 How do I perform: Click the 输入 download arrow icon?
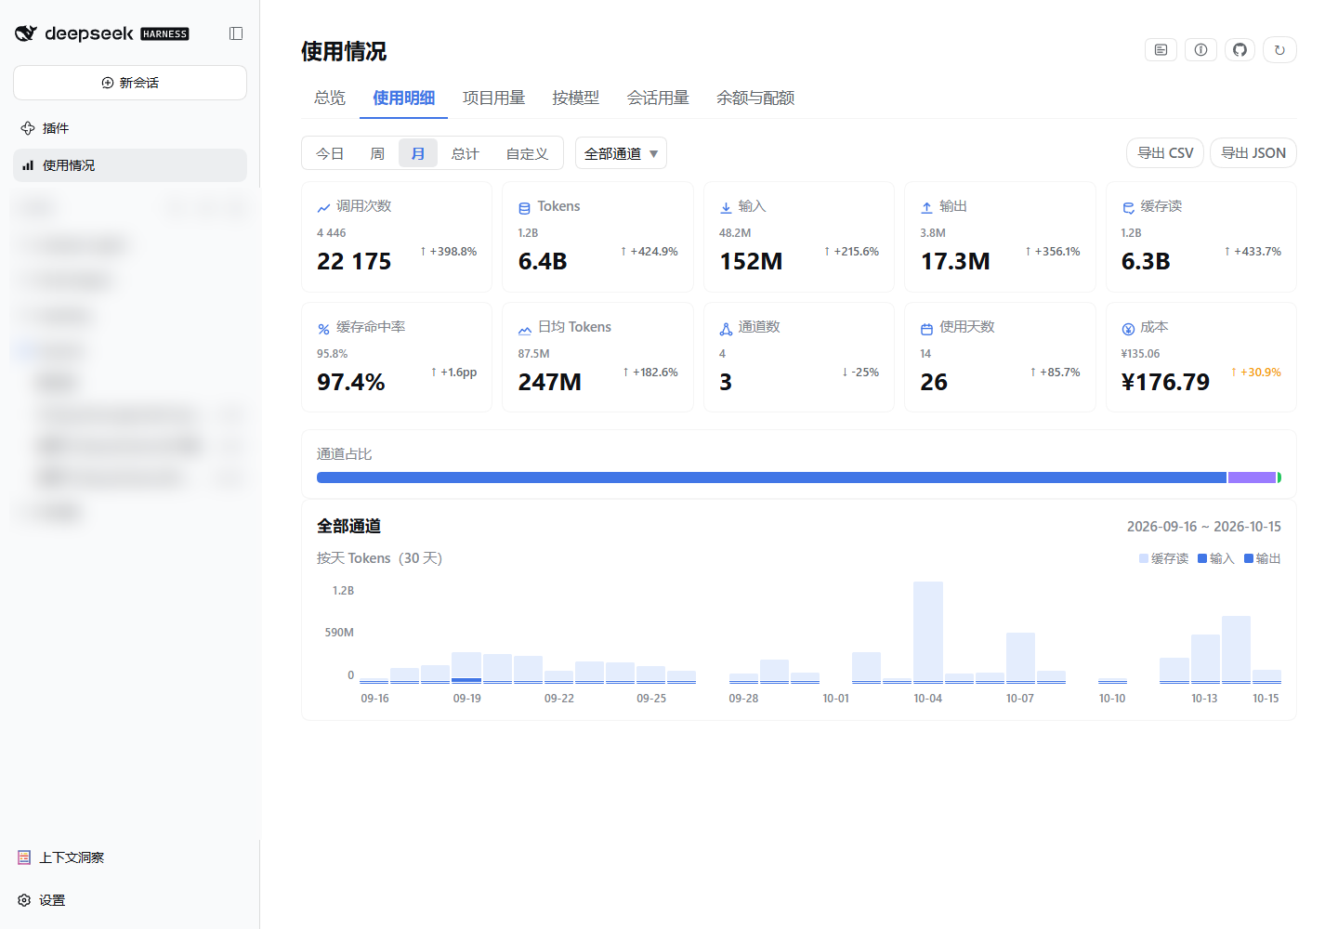click(x=726, y=207)
